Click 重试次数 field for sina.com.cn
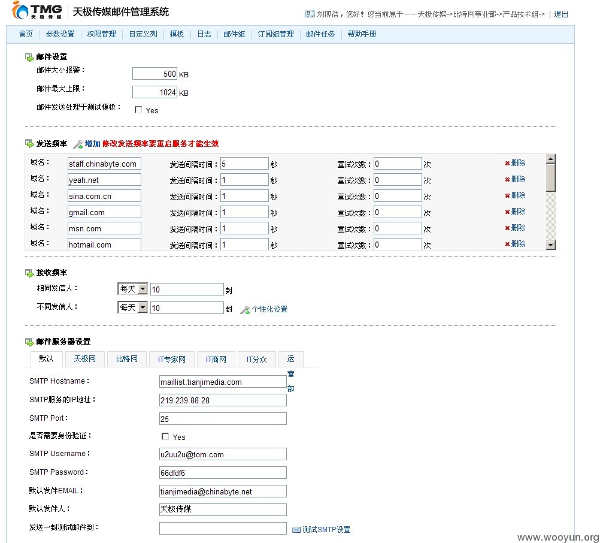Screen dimensions: 600x543 click(x=398, y=195)
